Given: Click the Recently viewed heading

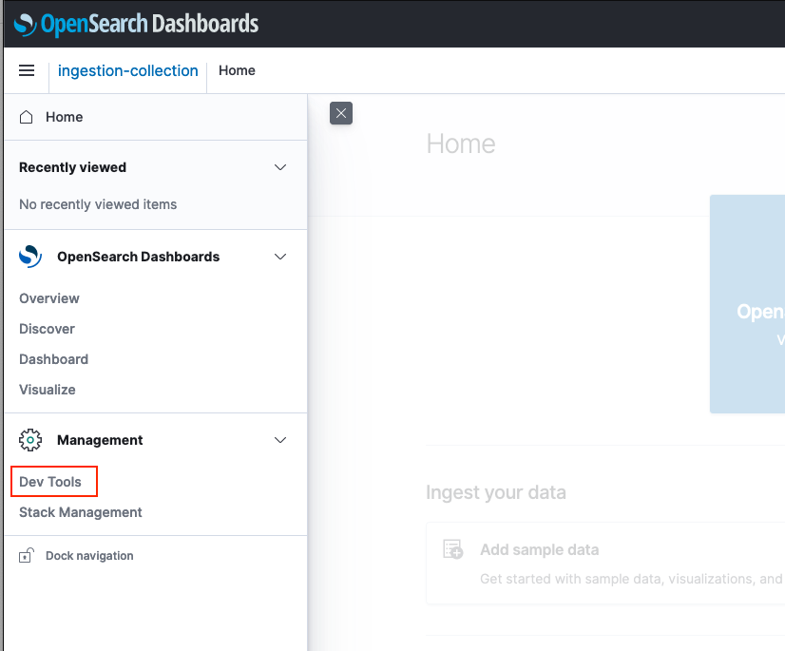Looking at the screenshot, I should coord(72,167).
